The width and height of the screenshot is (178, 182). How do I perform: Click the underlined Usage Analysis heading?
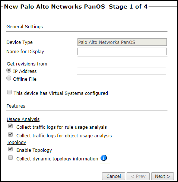(x=23, y=119)
